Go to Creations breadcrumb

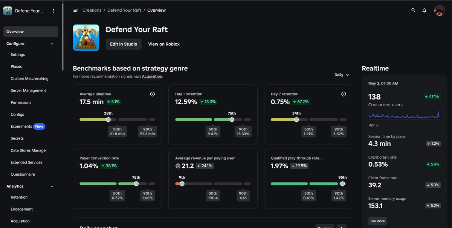[92, 10]
